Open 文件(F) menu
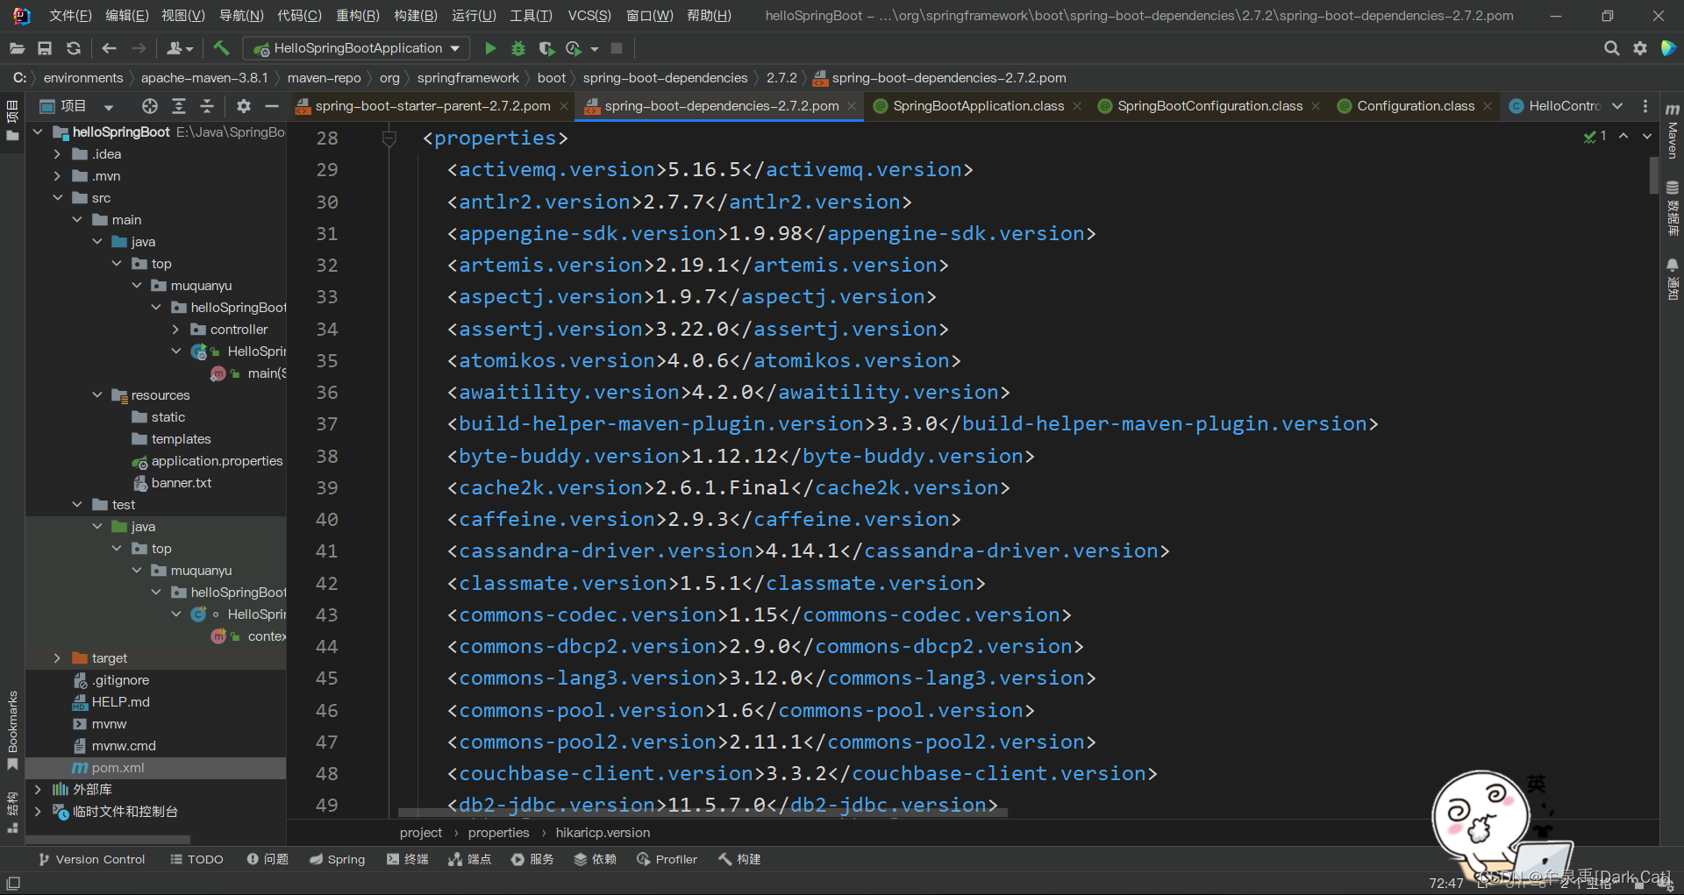The width and height of the screenshot is (1684, 895). click(70, 16)
